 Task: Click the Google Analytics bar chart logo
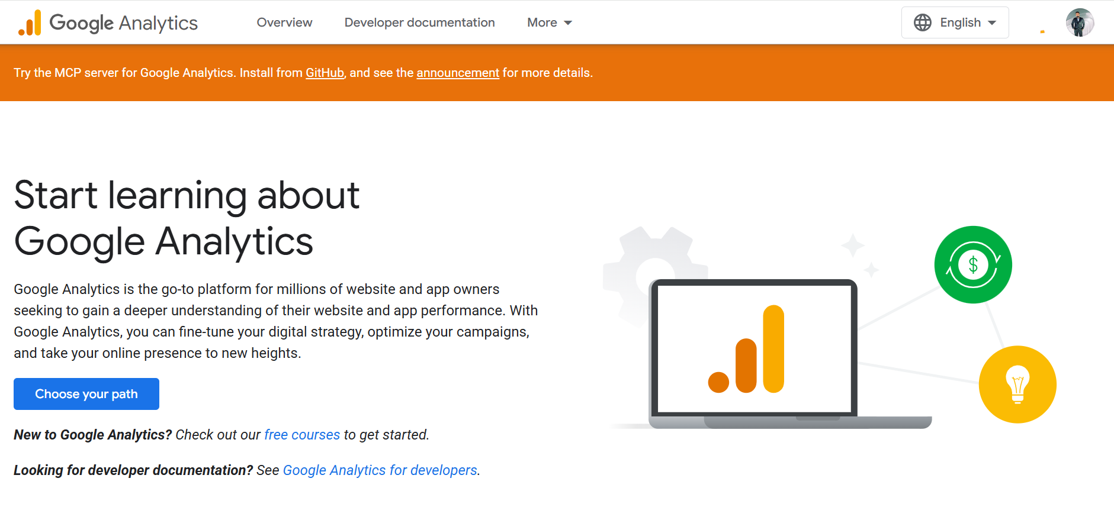[30, 22]
